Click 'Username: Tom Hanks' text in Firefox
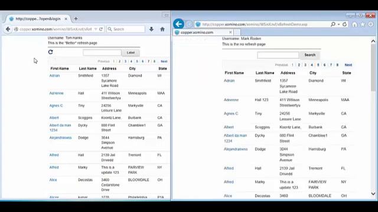This screenshot has width=378, height=212. click(x=65, y=38)
